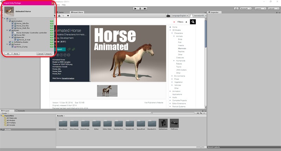
Task: Clear the search with red X icon
Action: point(174,22)
